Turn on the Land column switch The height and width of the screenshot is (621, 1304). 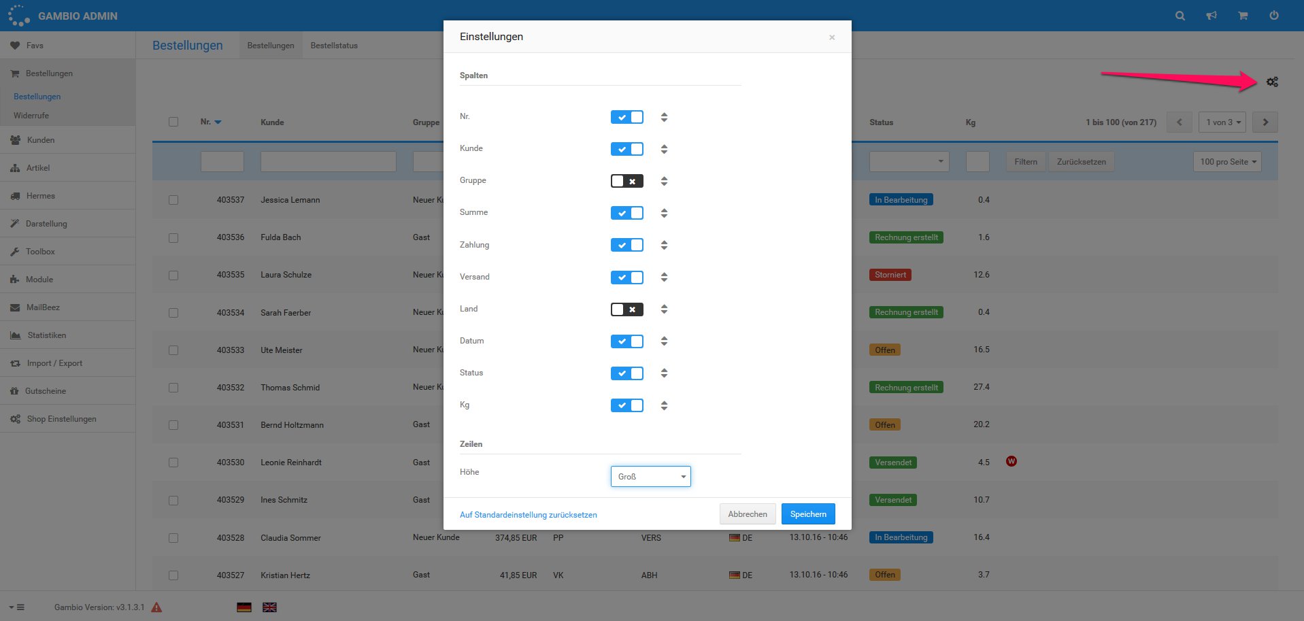pyautogui.click(x=626, y=309)
